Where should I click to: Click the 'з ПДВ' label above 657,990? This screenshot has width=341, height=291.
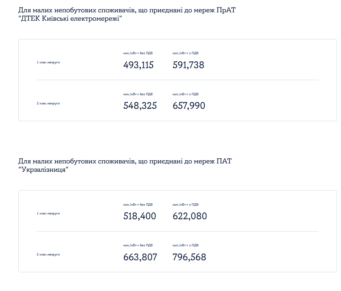[186, 94]
